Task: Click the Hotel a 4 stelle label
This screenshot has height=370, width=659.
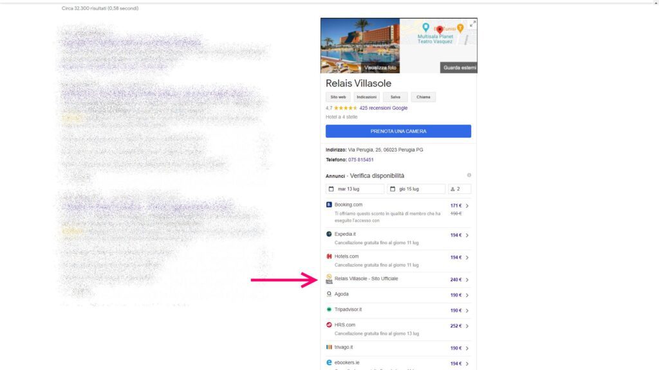Action: click(342, 117)
